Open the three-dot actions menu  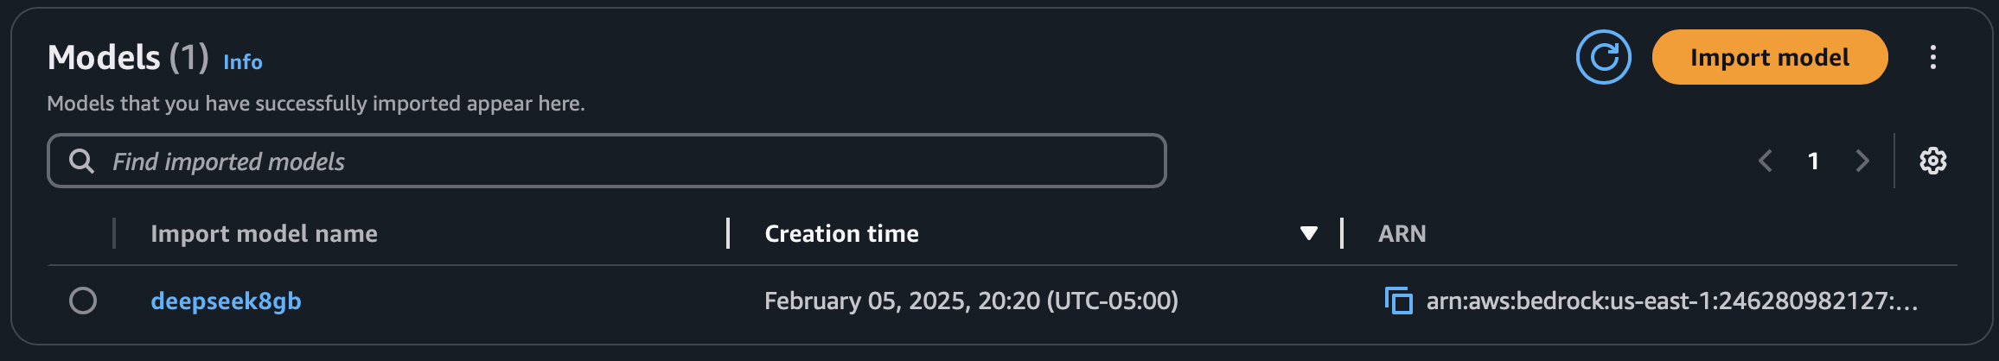(1933, 57)
